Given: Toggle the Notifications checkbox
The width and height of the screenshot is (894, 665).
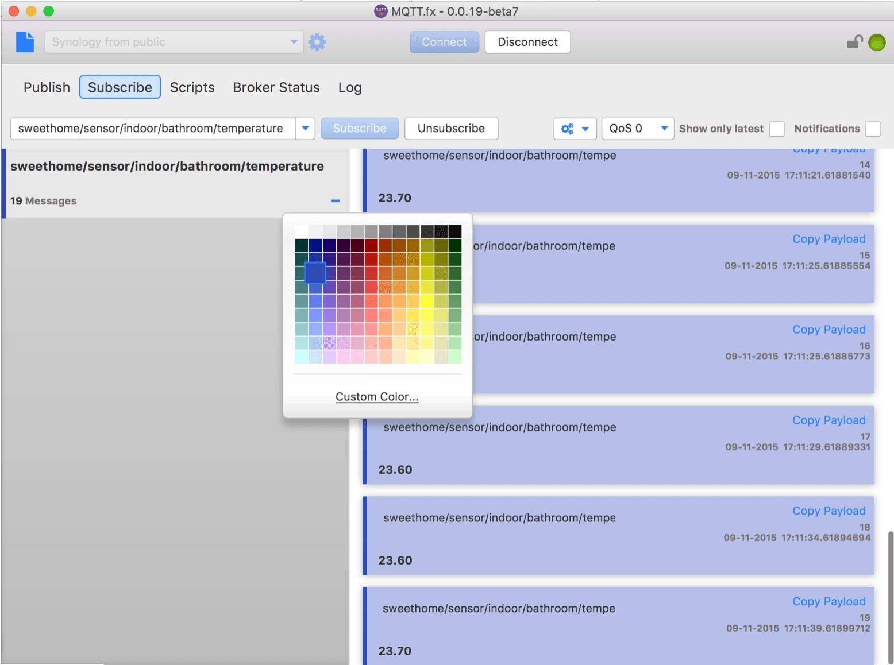Looking at the screenshot, I should click(872, 129).
